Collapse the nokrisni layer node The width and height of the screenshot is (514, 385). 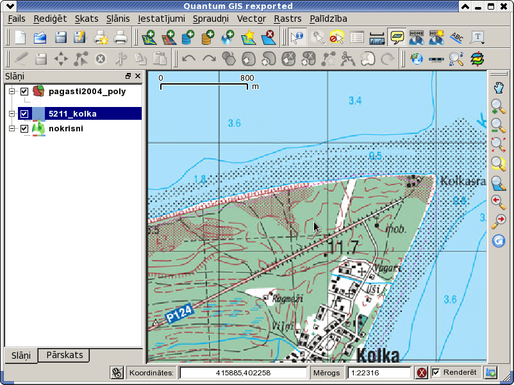[x=12, y=129]
